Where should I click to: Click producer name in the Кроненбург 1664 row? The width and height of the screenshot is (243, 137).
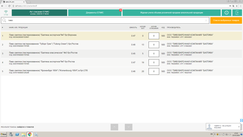coord(190,71)
